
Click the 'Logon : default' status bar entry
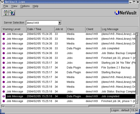(120, 110)
